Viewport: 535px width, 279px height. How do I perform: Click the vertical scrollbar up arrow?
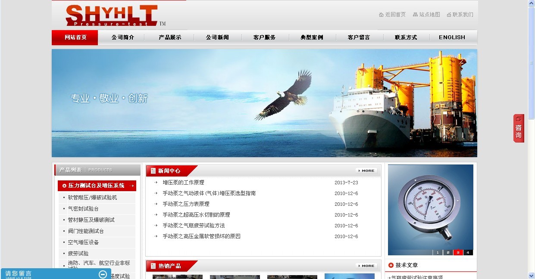[x=532, y=3]
